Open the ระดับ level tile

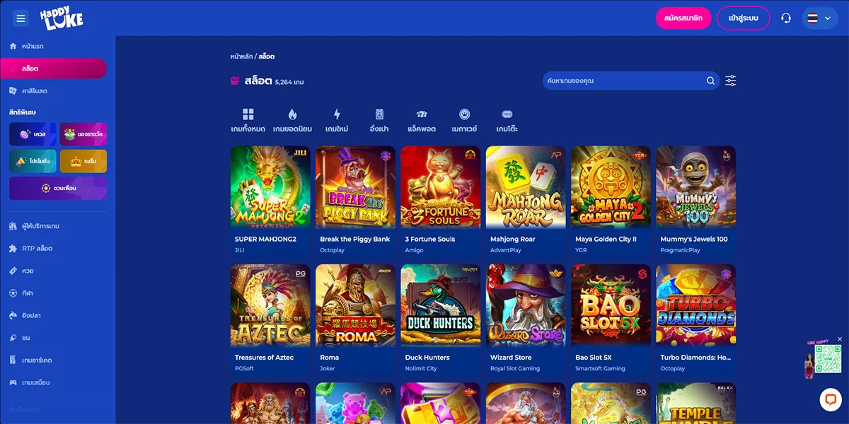click(83, 161)
